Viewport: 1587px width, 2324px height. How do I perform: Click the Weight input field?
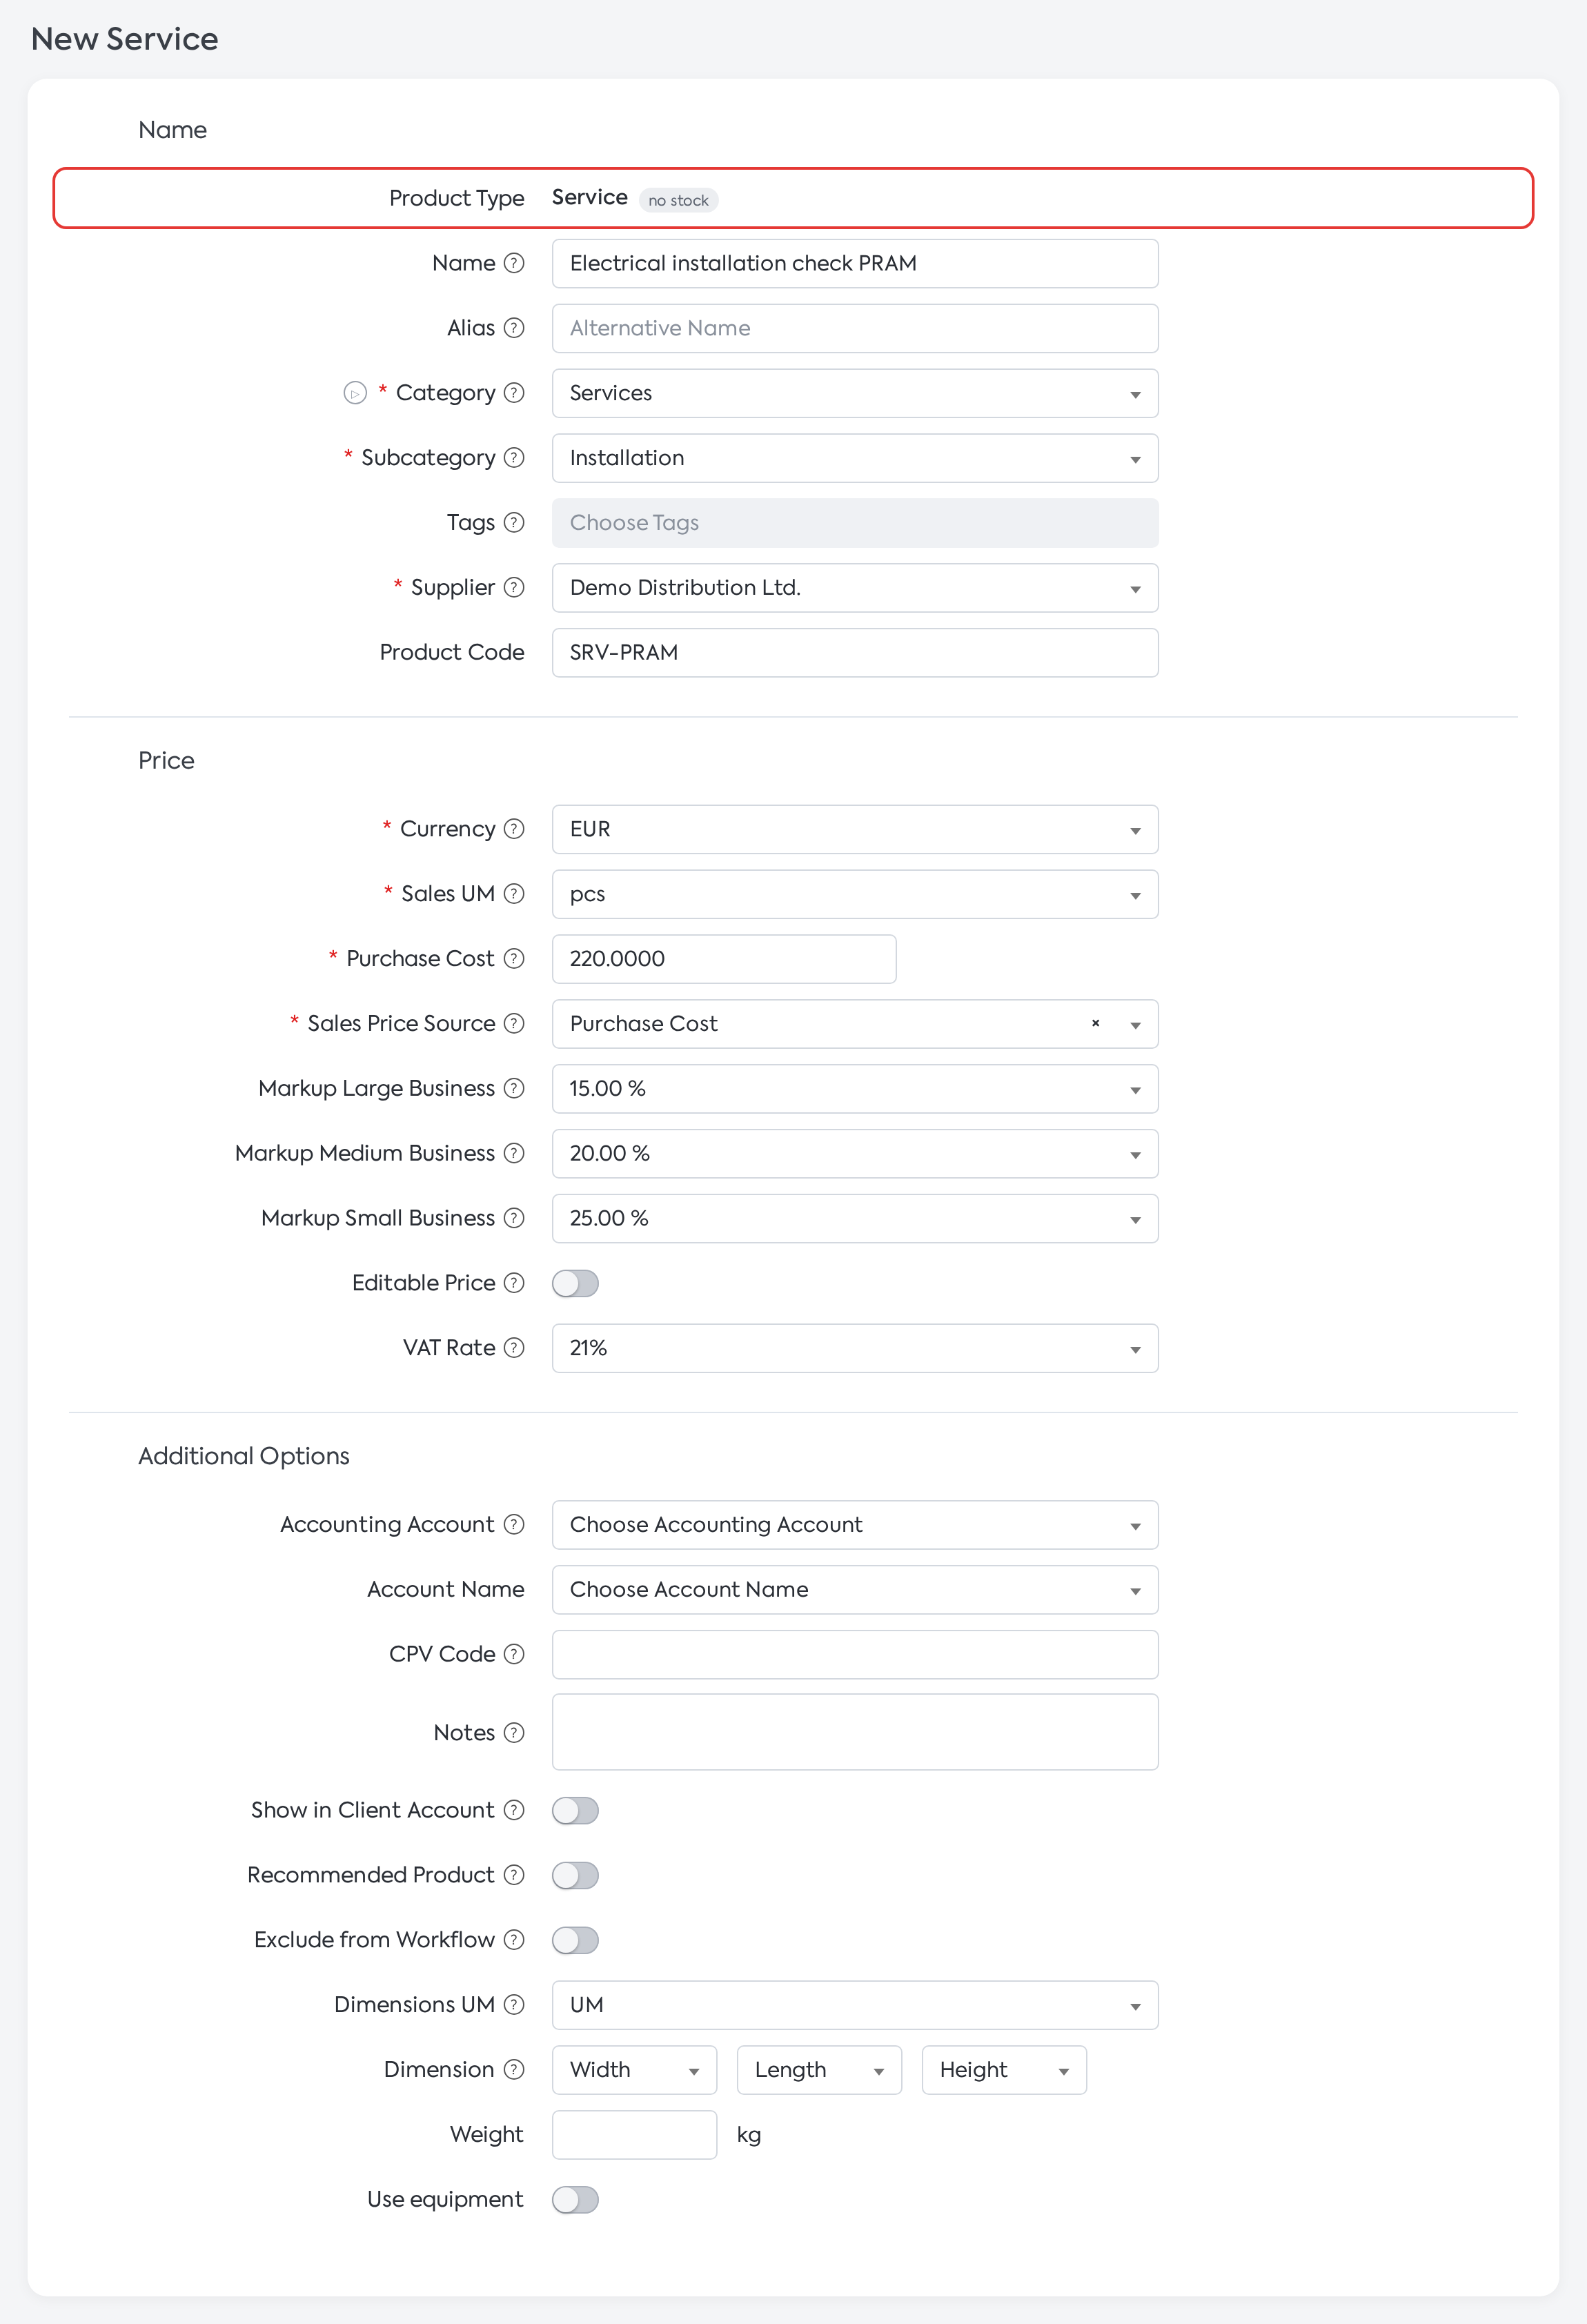tap(634, 2135)
